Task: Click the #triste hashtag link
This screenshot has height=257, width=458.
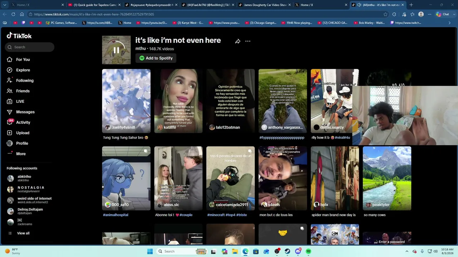Action: (242, 215)
